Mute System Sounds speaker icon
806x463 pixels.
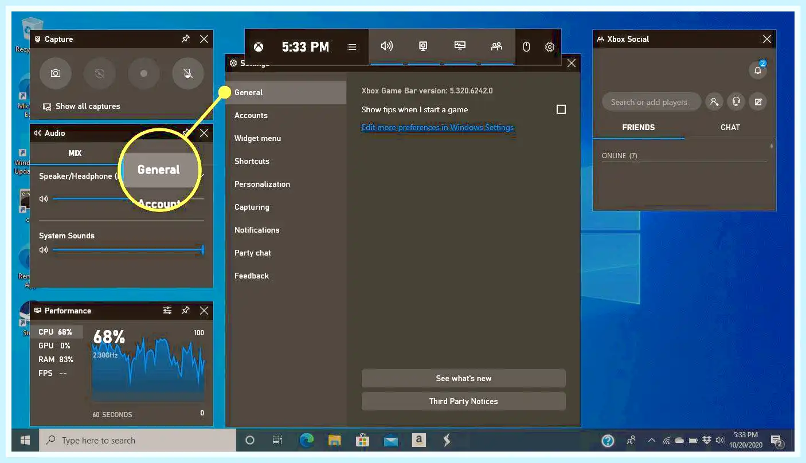click(44, 250)
